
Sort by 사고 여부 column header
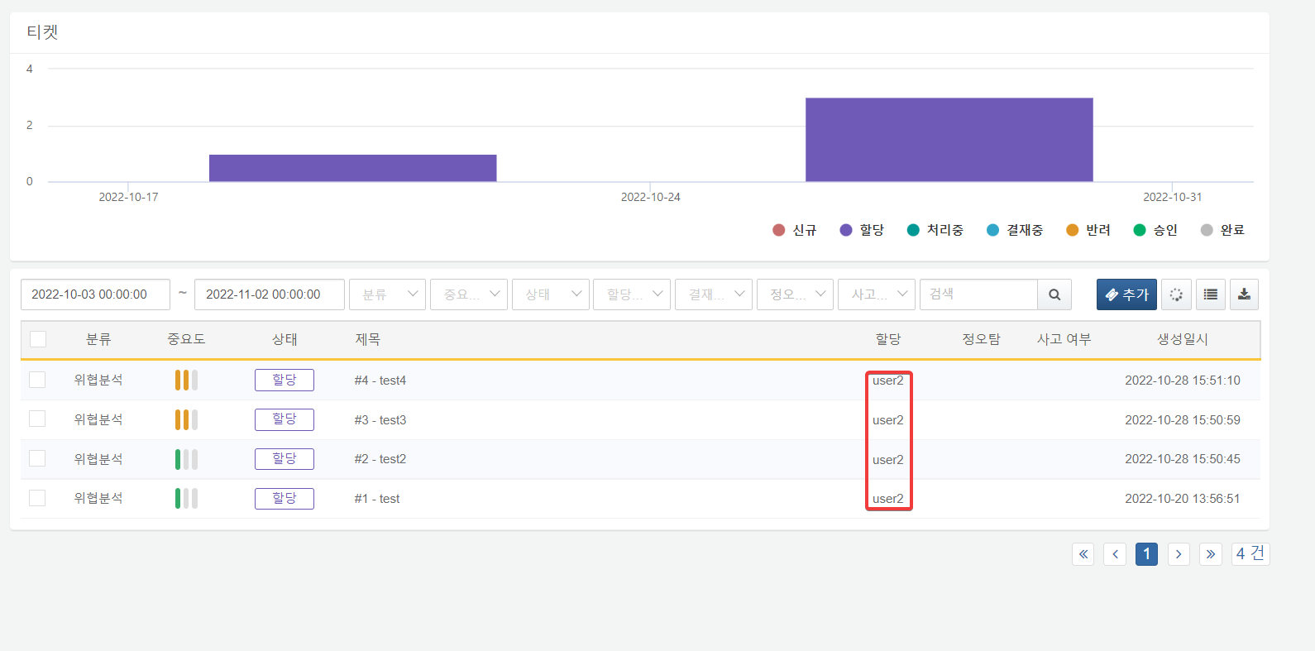[1064, 339]
